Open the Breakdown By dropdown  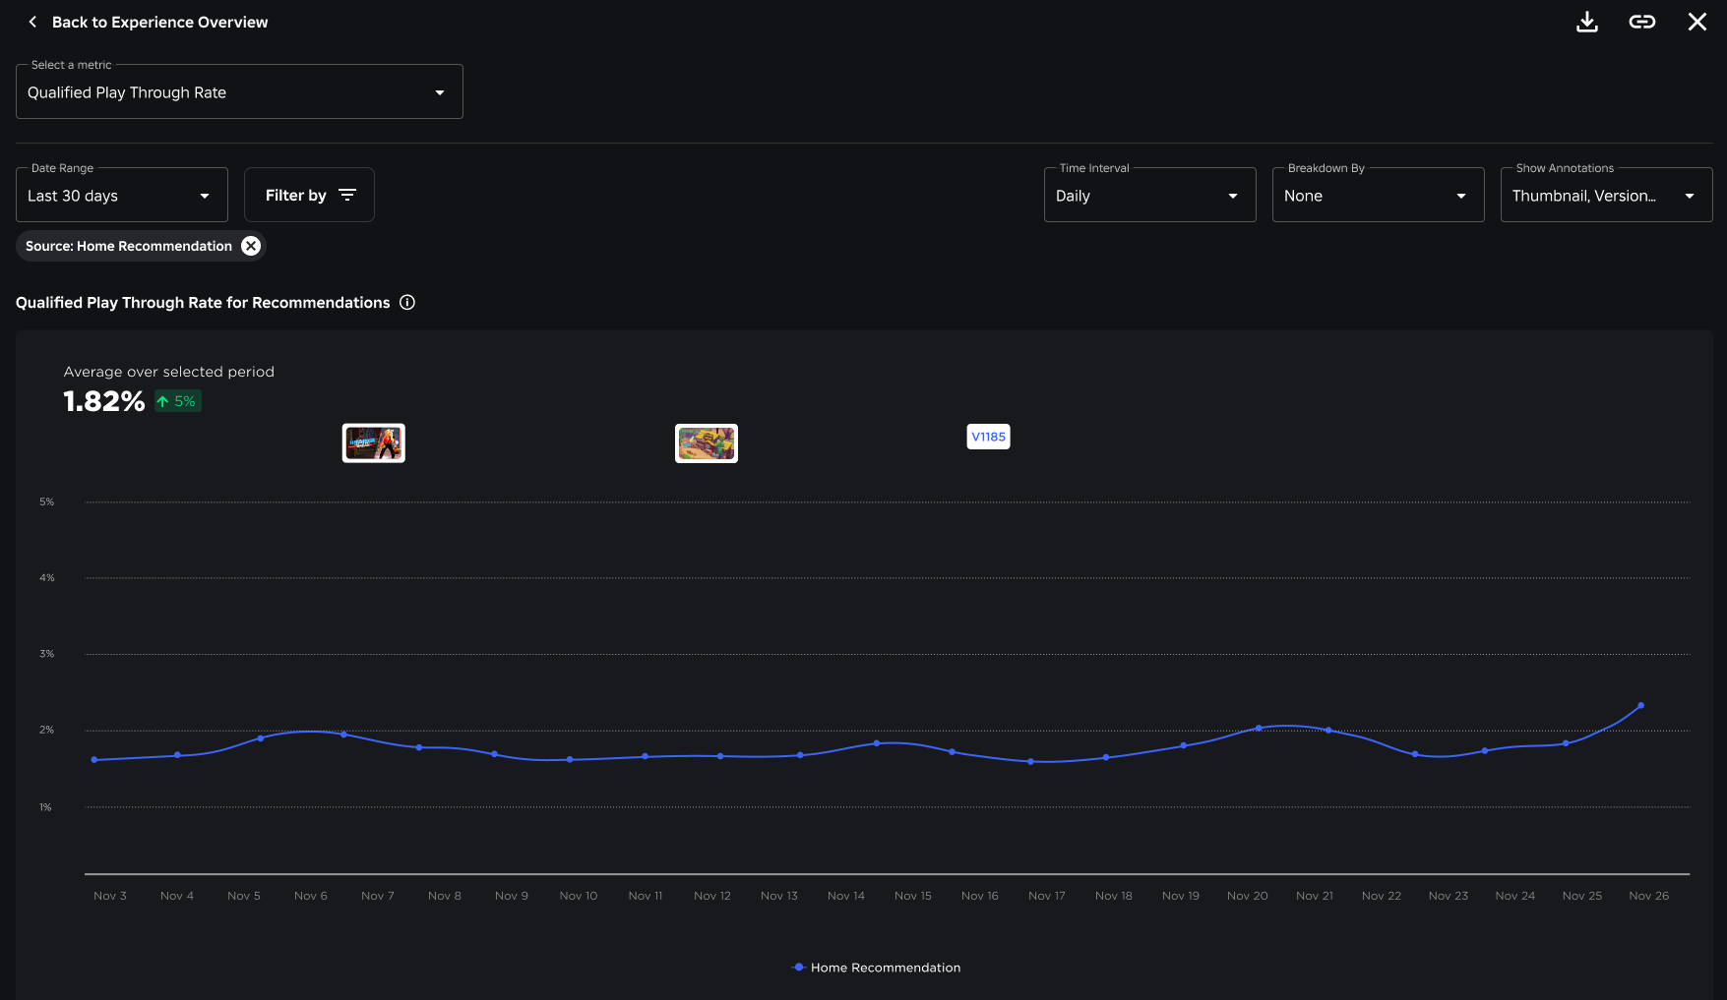click(1378, 196)
